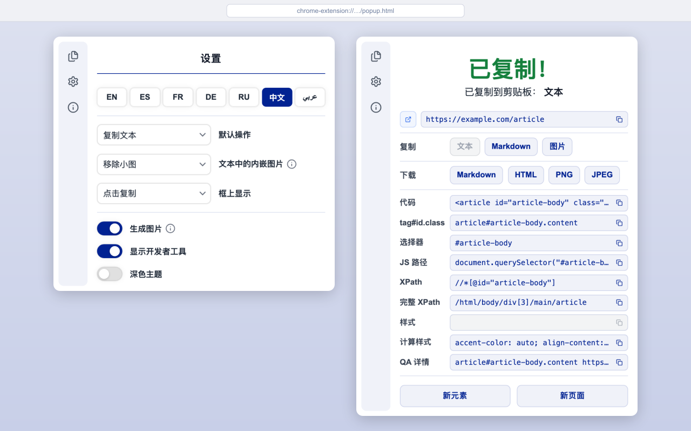The image size is (691, 431).
Task: Click the 新元素 button
Action: [455, 395]
